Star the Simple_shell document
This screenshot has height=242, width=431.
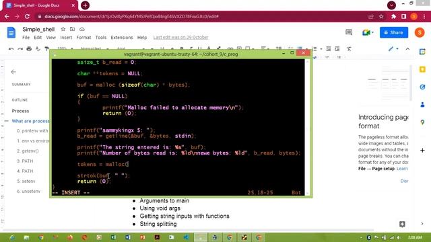[x=63, y=29]
